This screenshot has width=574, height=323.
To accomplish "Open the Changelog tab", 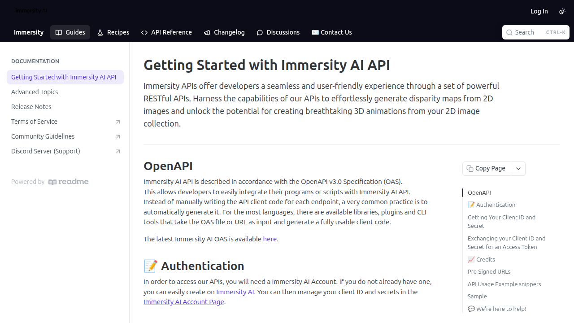I will pos(224,32).
